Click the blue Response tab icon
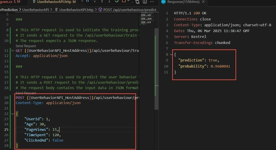Image resolution: width=276 pixels, height=150 pixels. tap(163, 2)
